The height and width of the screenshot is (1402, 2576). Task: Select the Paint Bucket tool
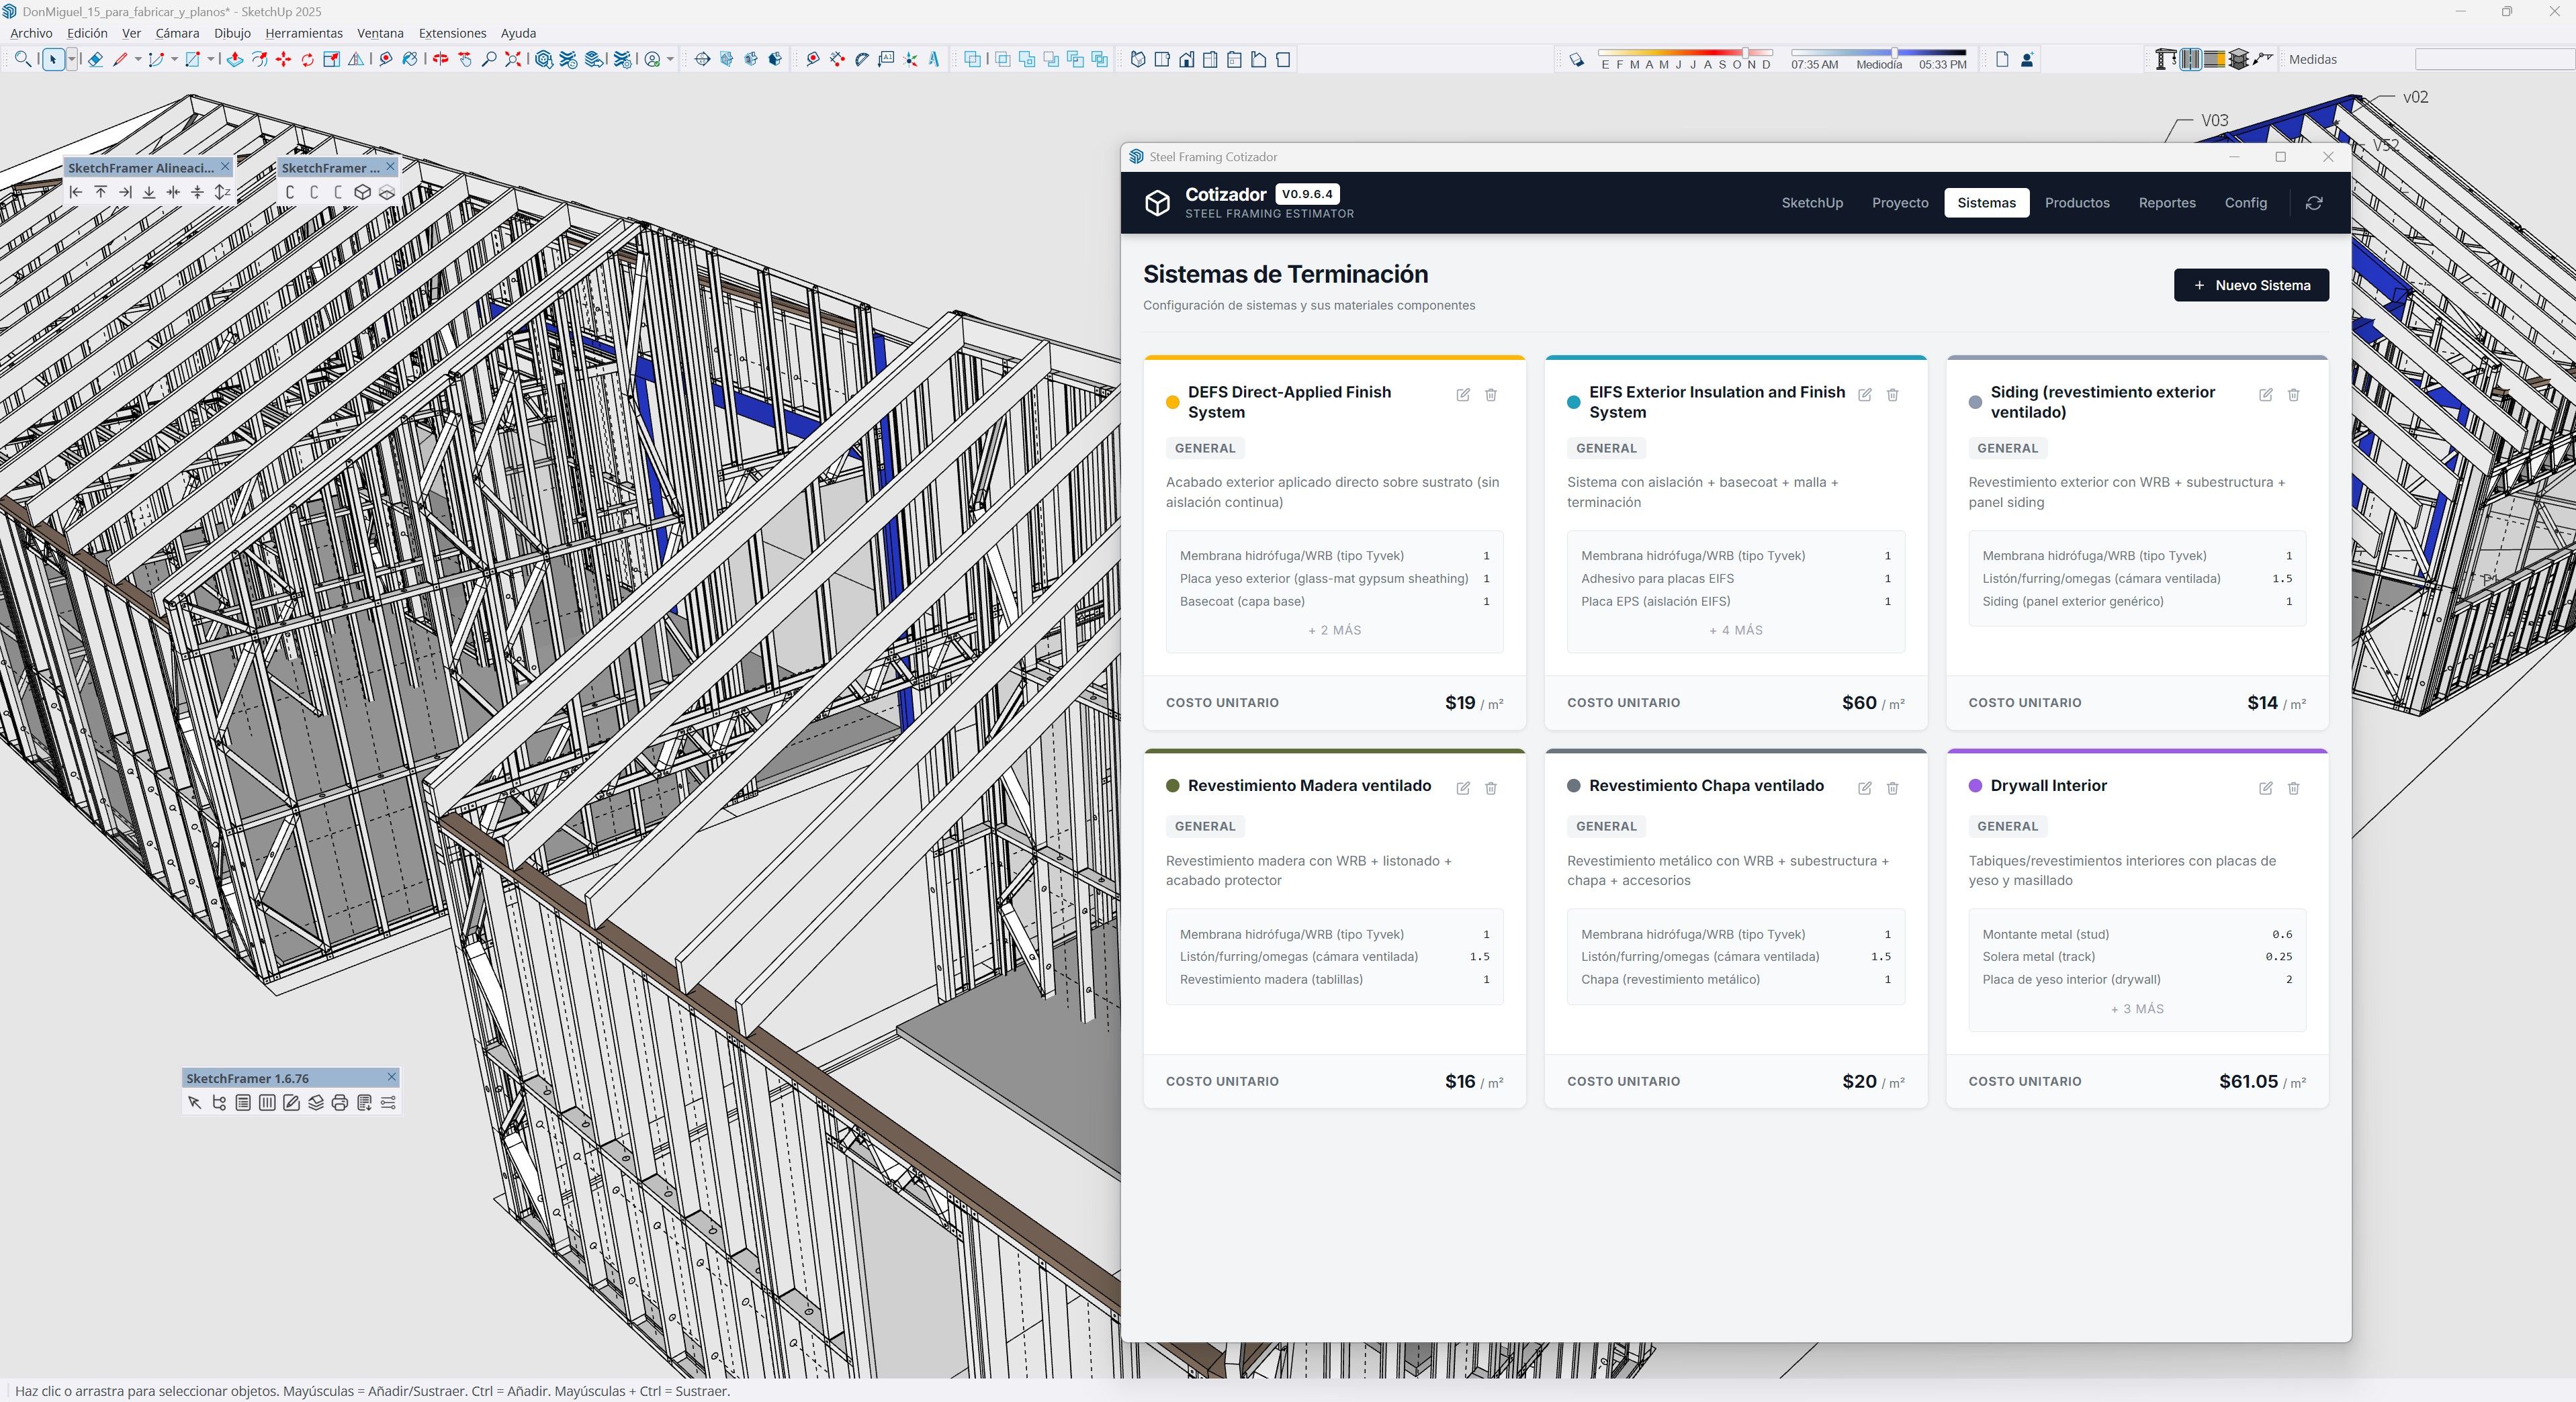tap(410, 59)
